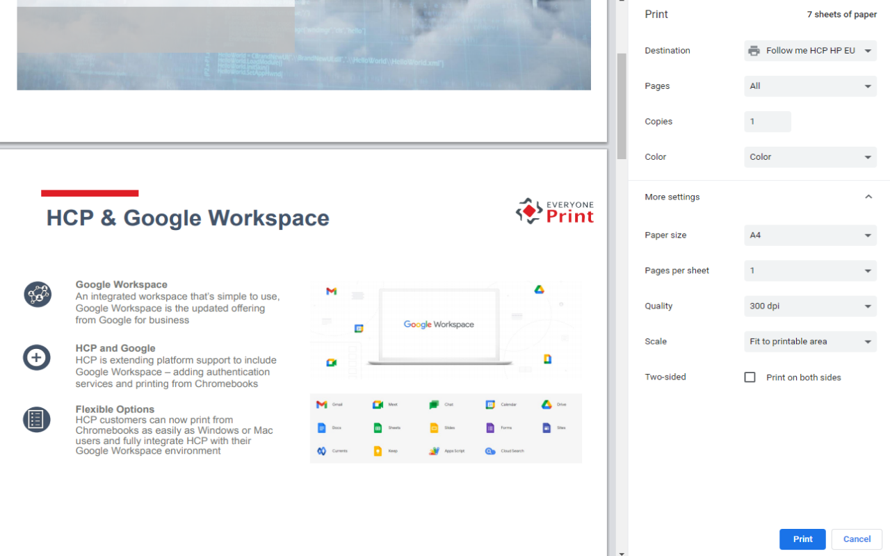Open the Color mode dropdown

coord(810,157)
